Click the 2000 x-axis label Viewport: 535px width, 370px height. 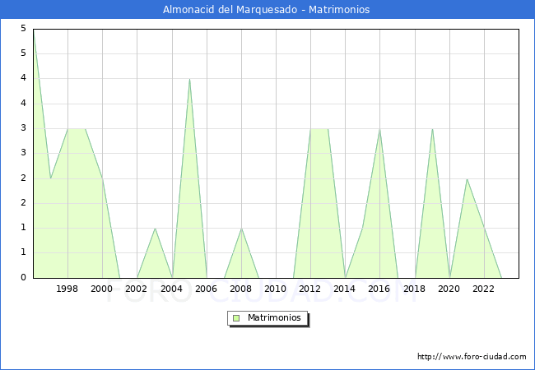(102, 289)
